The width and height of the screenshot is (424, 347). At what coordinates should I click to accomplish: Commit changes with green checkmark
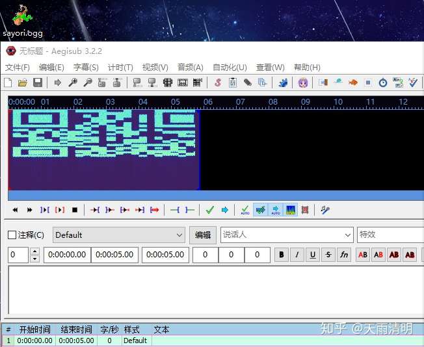pyautogui.click(x=210, y=210)
